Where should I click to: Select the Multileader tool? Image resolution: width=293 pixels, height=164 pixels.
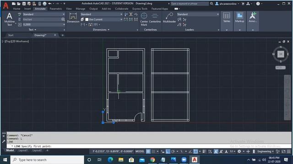click(x=169, y=18)
